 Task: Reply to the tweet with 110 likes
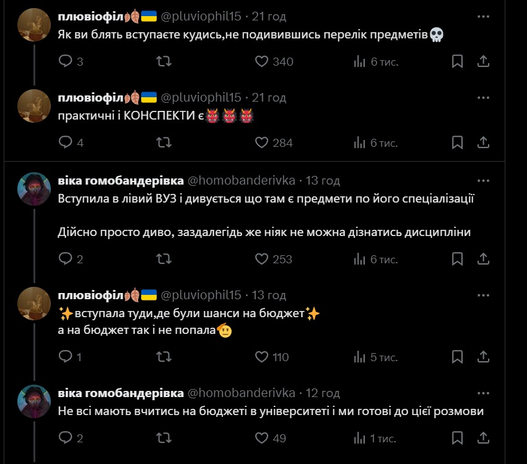tap(70, 357)
